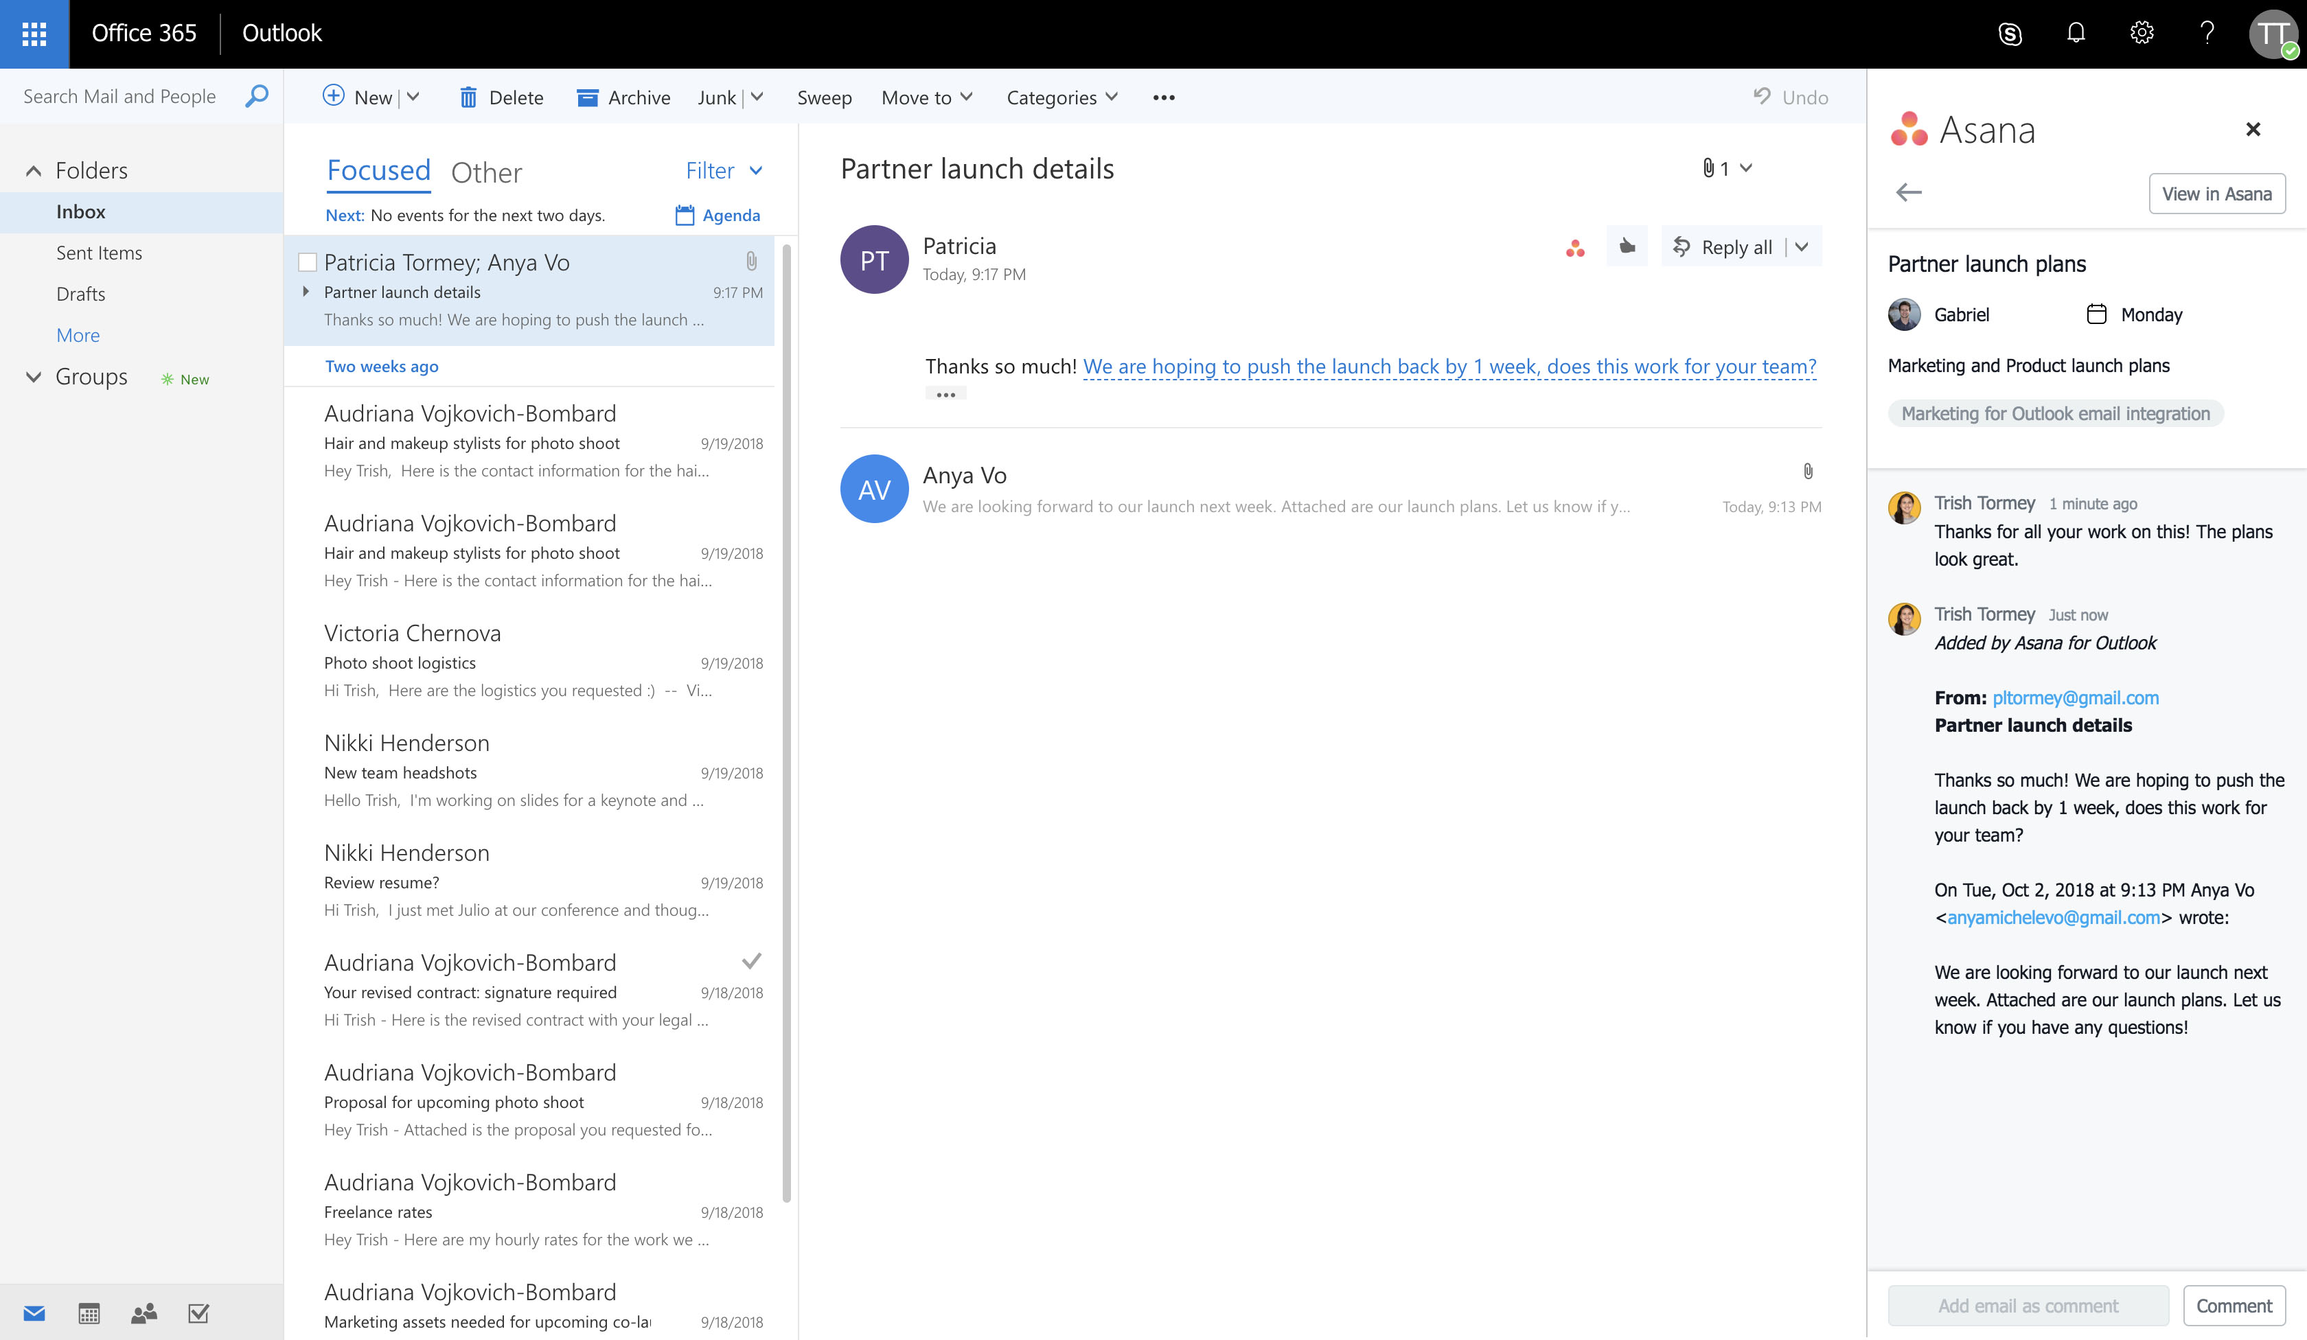Expand the Categories dropdown in toolbar
The height and width of the screenshot is (1340, 2307).
pyautogui.click(x=1059, y=97)
